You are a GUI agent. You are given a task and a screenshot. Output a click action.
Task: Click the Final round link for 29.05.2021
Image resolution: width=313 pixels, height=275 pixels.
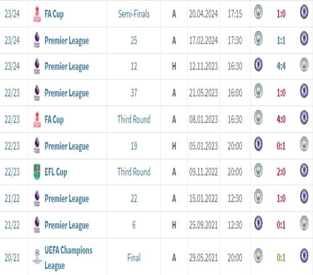pos(134,257)
